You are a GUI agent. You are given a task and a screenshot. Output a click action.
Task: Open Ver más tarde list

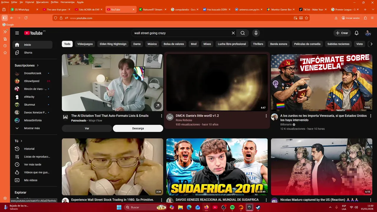click(32, 165)
